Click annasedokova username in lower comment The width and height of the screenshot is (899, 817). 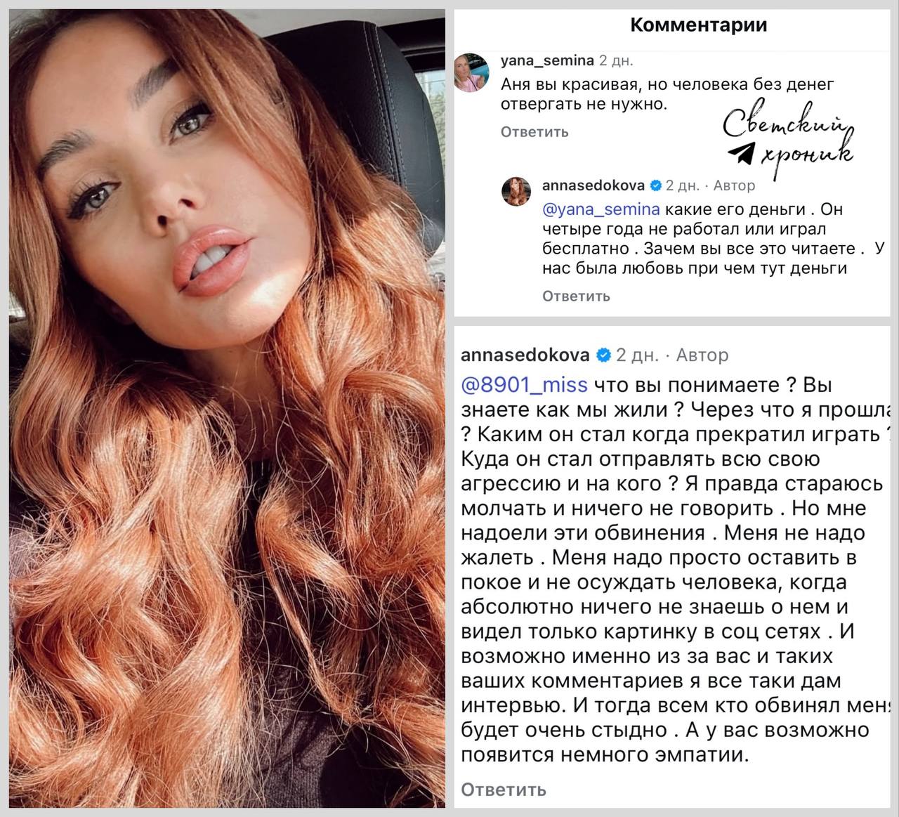click(x=525, y=355)
